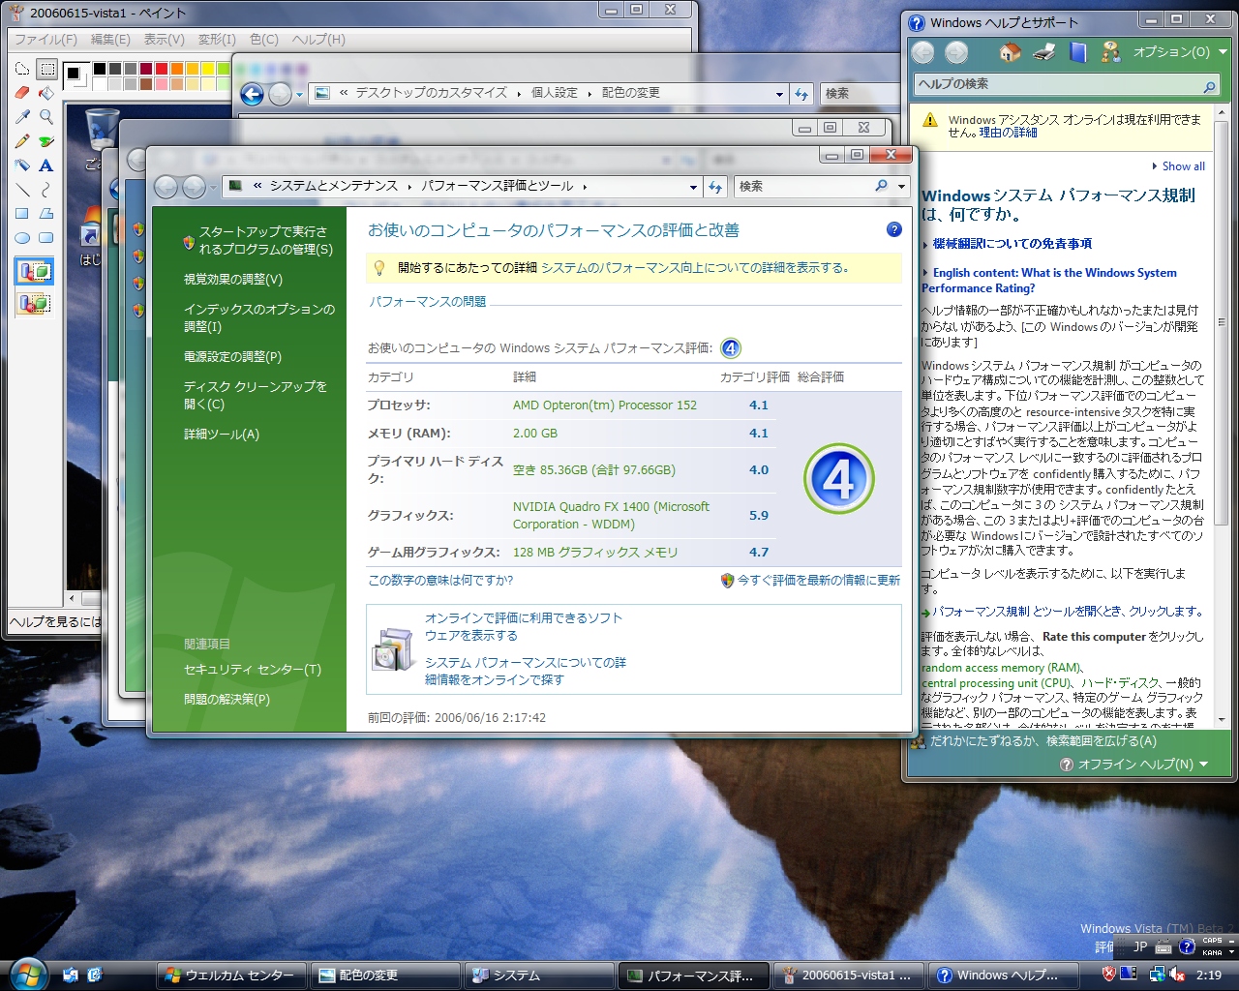The image size is (1239, 991).
Task: Open the ファイル(F) menu in Paint
Action: click(x=45, y=40)
